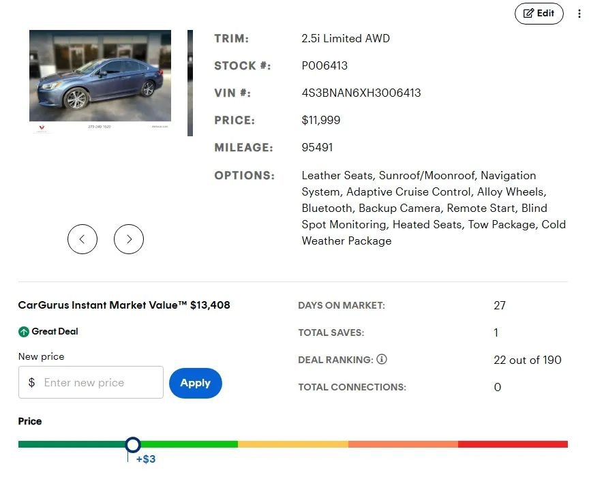Open the three-dot overflow menu

[x=579, y=13]
